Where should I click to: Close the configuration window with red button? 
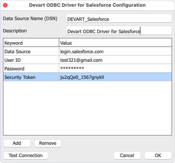[x=5, y=5]
